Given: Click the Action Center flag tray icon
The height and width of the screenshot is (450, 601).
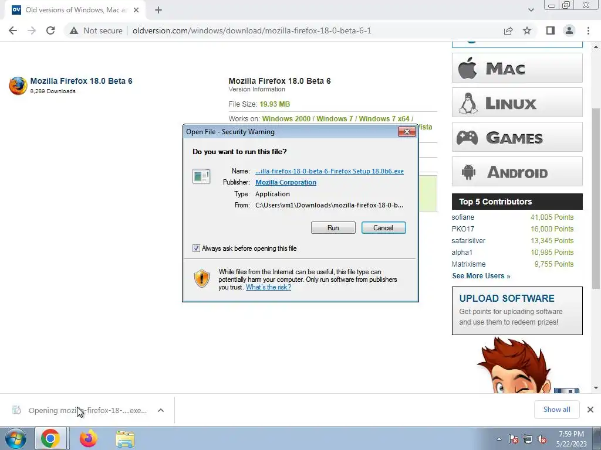Looking at the screenshot, I should pos(513,439).
